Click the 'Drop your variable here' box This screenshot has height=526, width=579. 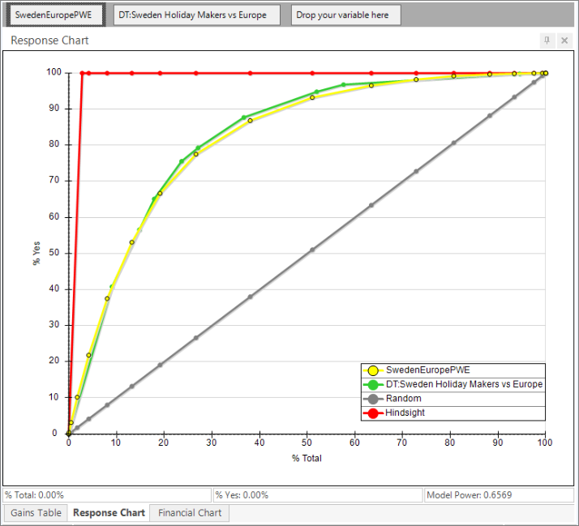pyautogui.click(x=346, y=15)
